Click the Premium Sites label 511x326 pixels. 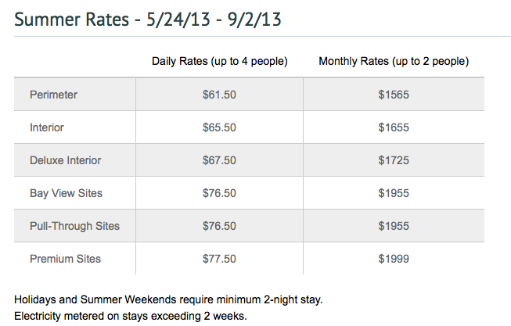coord(66,259)
